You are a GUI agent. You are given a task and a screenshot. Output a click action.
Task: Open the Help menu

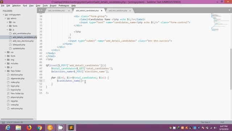(x=74, y=6)
